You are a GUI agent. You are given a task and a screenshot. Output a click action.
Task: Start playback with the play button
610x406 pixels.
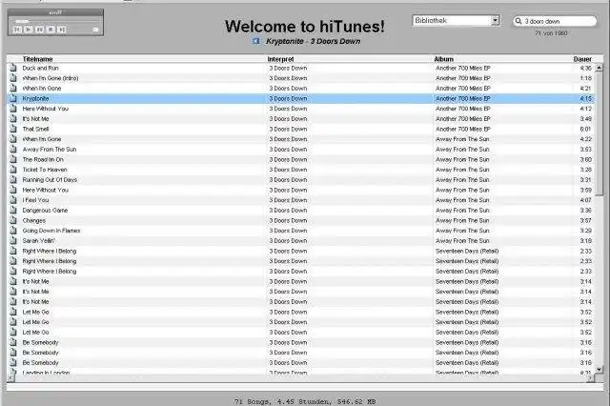point(29,30)
